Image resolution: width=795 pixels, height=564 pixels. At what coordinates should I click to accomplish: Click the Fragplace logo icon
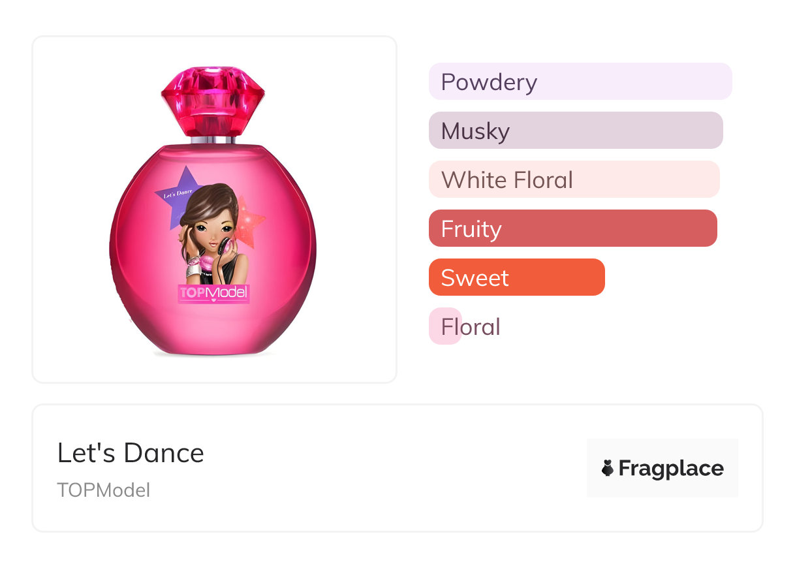(608, 468)
